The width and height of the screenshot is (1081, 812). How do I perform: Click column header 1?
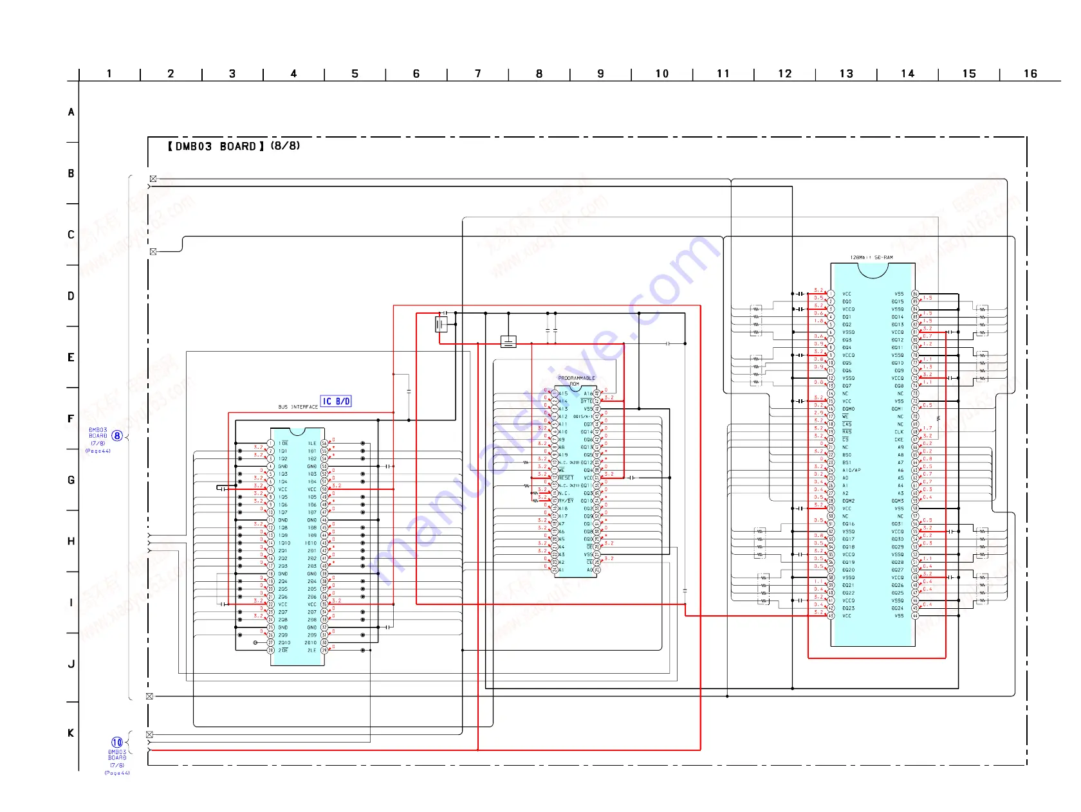[x=109, y=74]
